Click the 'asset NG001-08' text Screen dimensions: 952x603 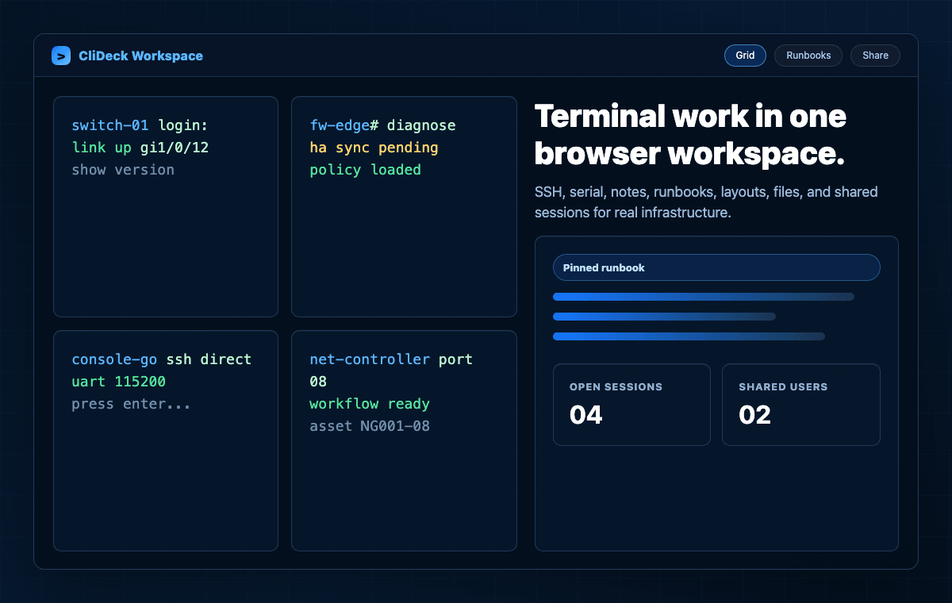click(370, 426)
